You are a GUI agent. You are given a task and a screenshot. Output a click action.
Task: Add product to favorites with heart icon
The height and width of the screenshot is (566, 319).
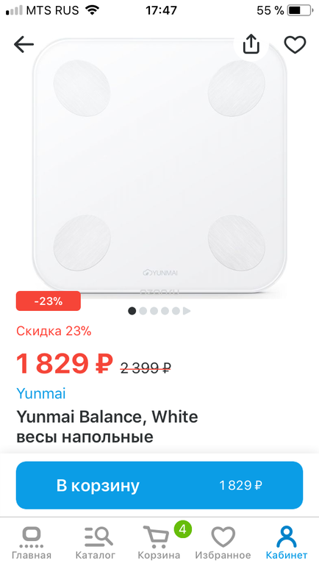tap(295, 45)
